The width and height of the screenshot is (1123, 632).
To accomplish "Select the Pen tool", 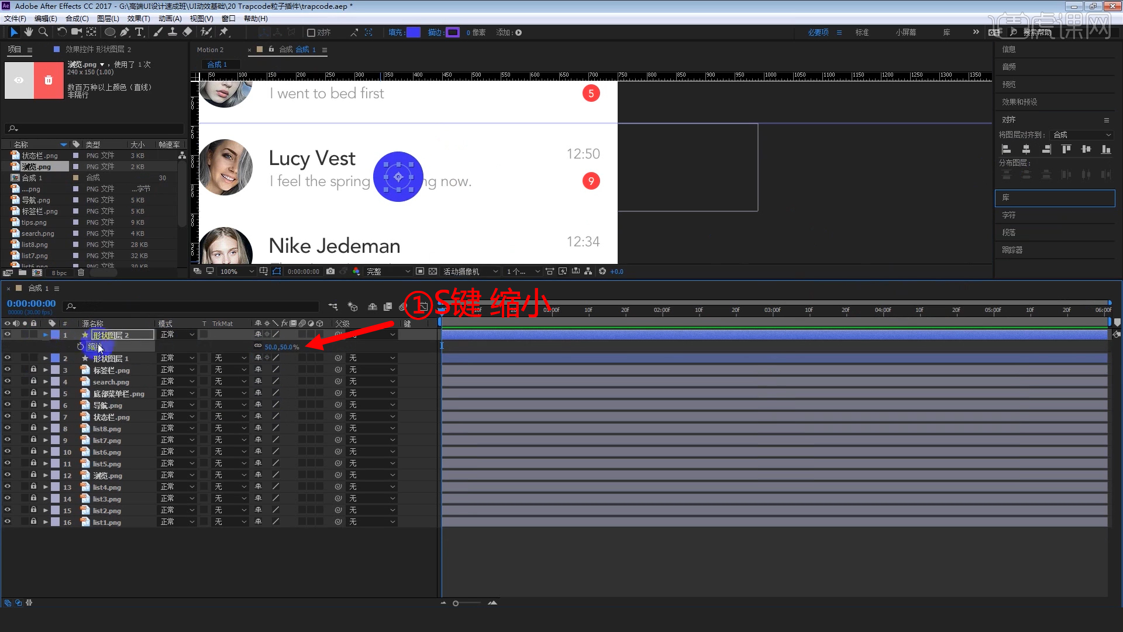I will coord(125,32).
